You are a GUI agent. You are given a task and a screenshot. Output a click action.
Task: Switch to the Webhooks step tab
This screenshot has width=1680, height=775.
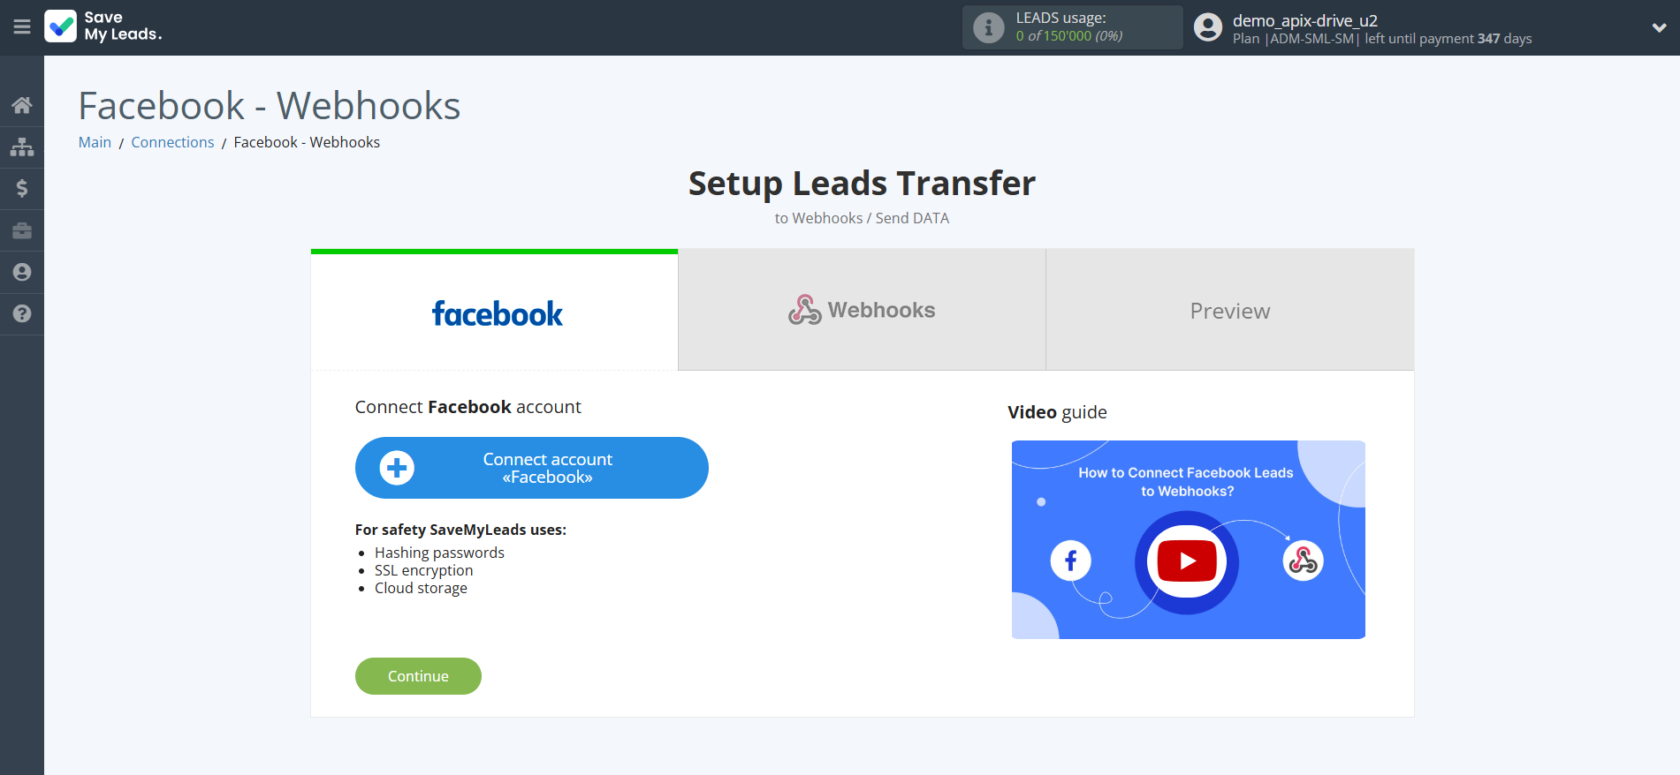tap(862, 311)
